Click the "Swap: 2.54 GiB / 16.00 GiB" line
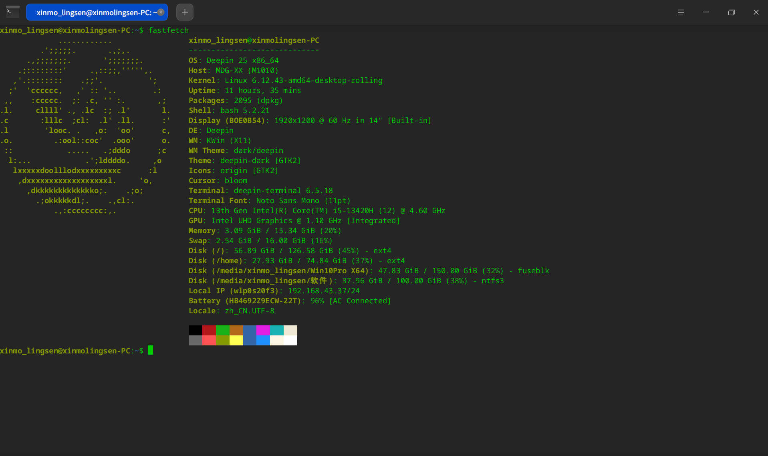The image size is (768, 456). click(x=261, y=240)
